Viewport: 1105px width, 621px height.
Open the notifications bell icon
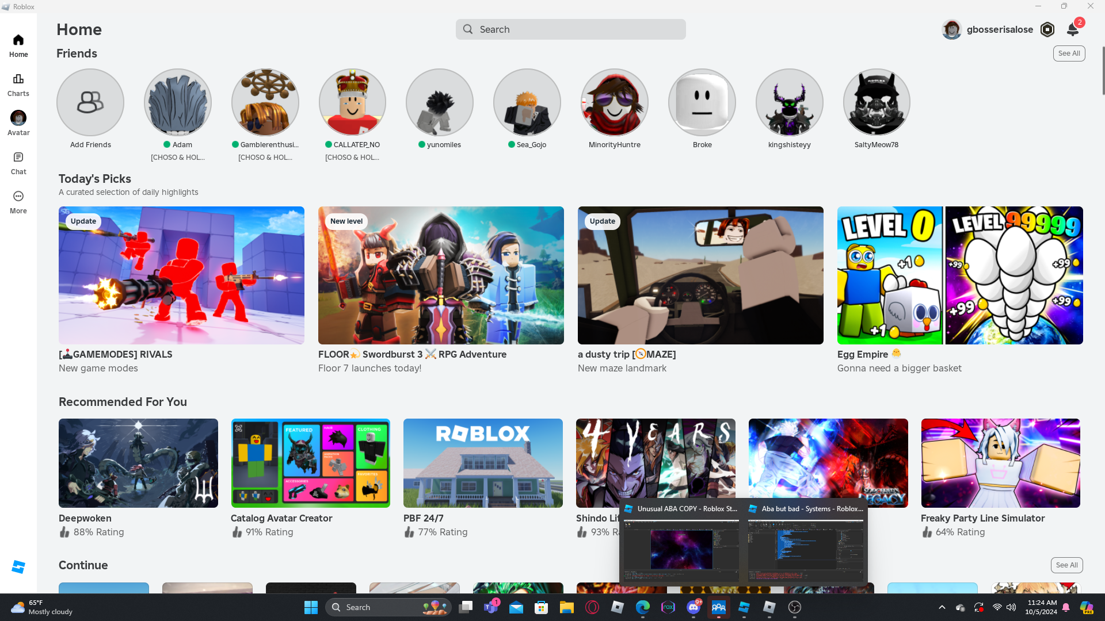click(x=1072, y=30)
